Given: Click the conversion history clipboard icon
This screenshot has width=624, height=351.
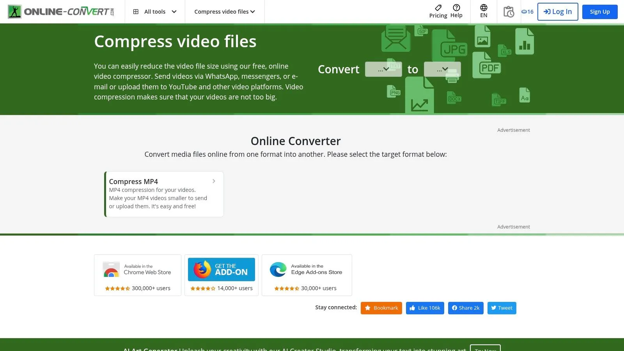Looking at the screenshot, I should point(509,12).
